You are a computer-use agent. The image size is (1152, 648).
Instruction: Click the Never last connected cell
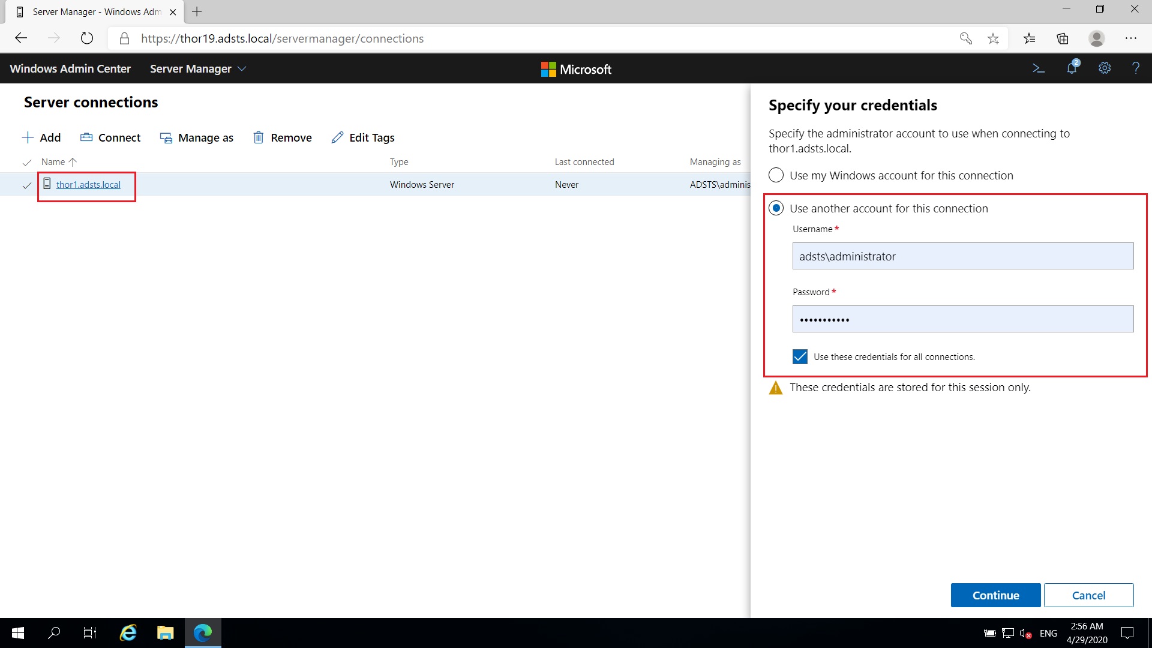pyautogui.click(x=566, y=185)
